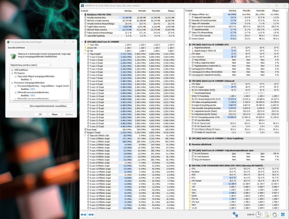Expand the IA Limit Reasons row
Viewport: 289px width, 219px height.
tap(189, 153)
